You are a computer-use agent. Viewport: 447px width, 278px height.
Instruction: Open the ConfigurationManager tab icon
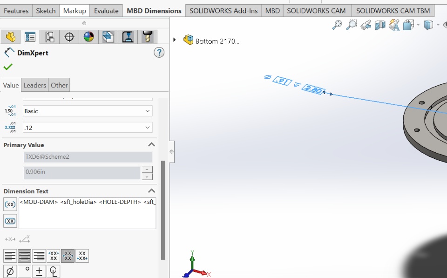[x=50, y=37]
